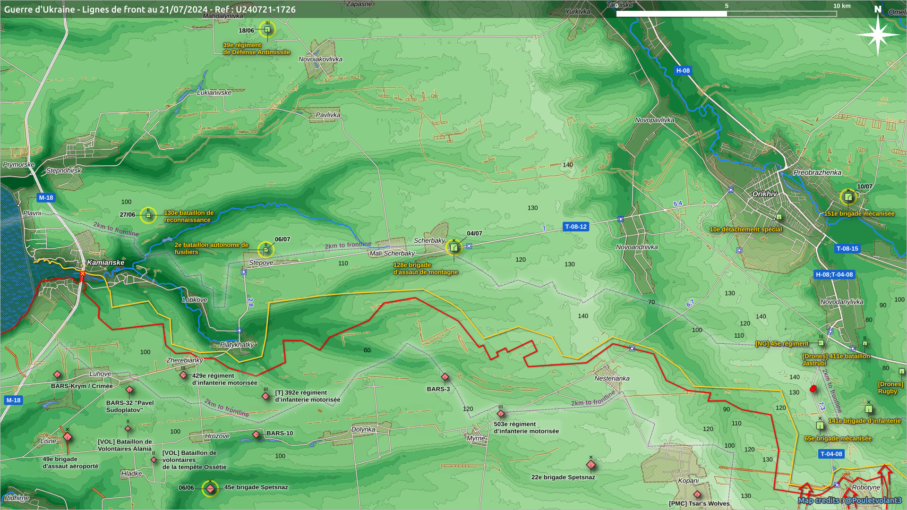Click the 130e bataillon de reconnaissance marker
The image size is (907, 510).
coord(148,215)
